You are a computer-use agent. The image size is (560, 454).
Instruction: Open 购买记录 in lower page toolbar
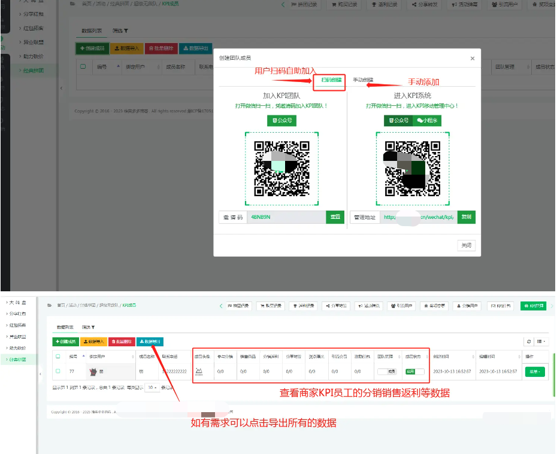pyautogui.click(x=271, y=306)
